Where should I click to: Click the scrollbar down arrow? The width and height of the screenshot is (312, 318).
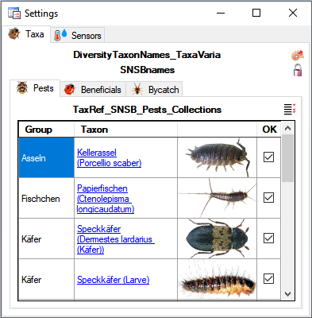pyautogui.click(x=287, y=293)
